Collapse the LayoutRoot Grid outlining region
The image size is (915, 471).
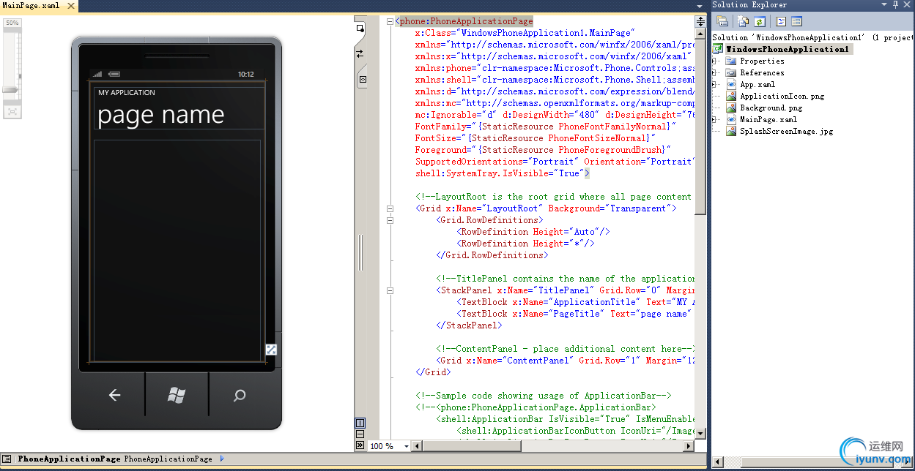[390, 208]
